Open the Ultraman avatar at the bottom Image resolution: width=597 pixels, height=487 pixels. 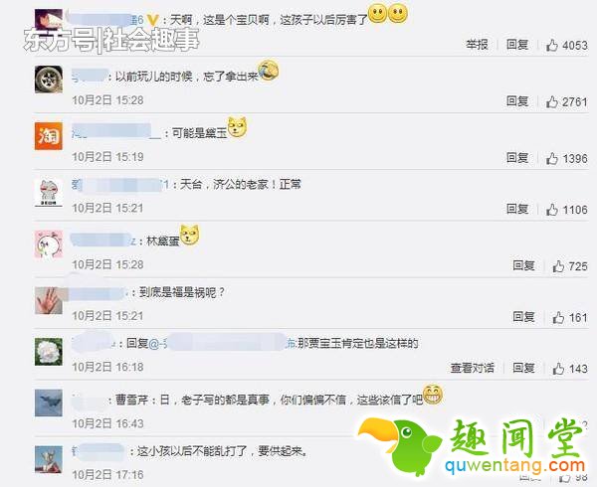coord(49,459)
